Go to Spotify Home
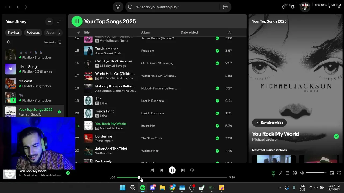The width and height of the screenshot is (344, 193). coord(118,7)
